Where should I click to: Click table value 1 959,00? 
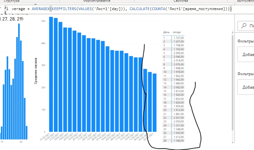click(x=179, y=107)
